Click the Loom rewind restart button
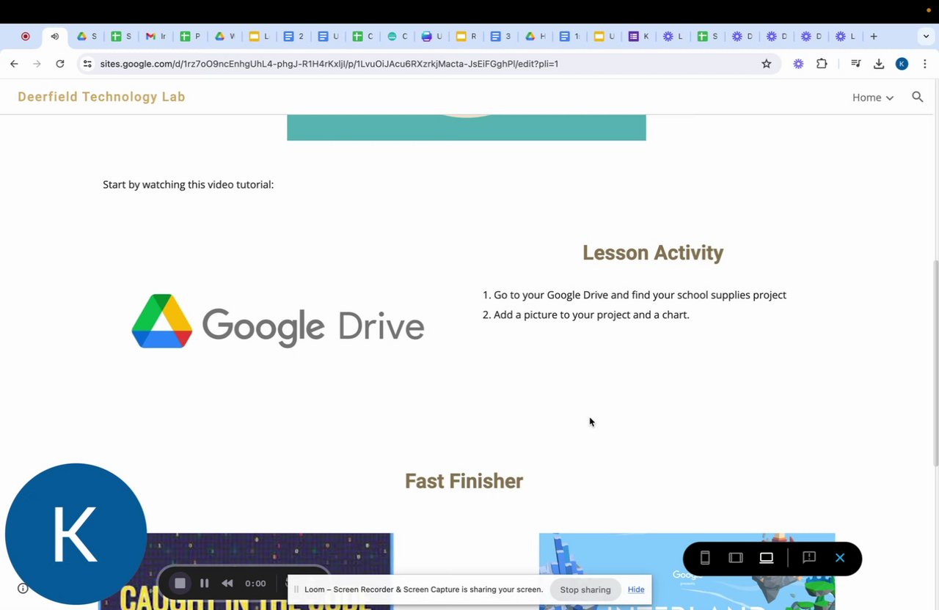This screenshot has height=610, width=939. coord(227,584)
